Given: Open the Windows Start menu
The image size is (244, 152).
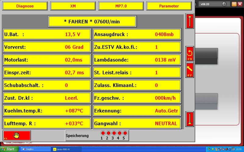Looking at the screenshot, I should point(9,149).
